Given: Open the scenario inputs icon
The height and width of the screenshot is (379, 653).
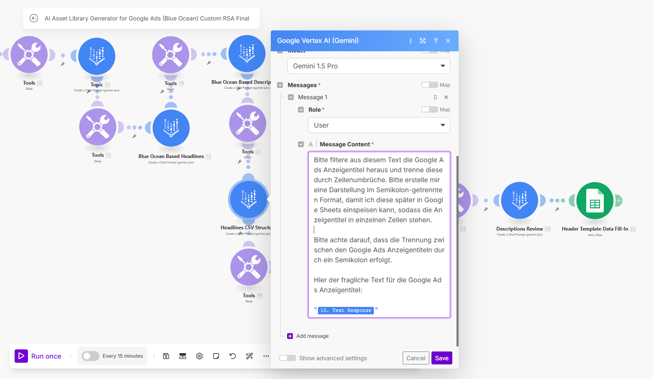Looking at the screenshot, I should click(x=183, y=356).
